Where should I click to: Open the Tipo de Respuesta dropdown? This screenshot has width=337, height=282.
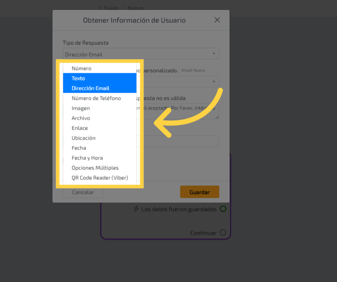(141, 54)
